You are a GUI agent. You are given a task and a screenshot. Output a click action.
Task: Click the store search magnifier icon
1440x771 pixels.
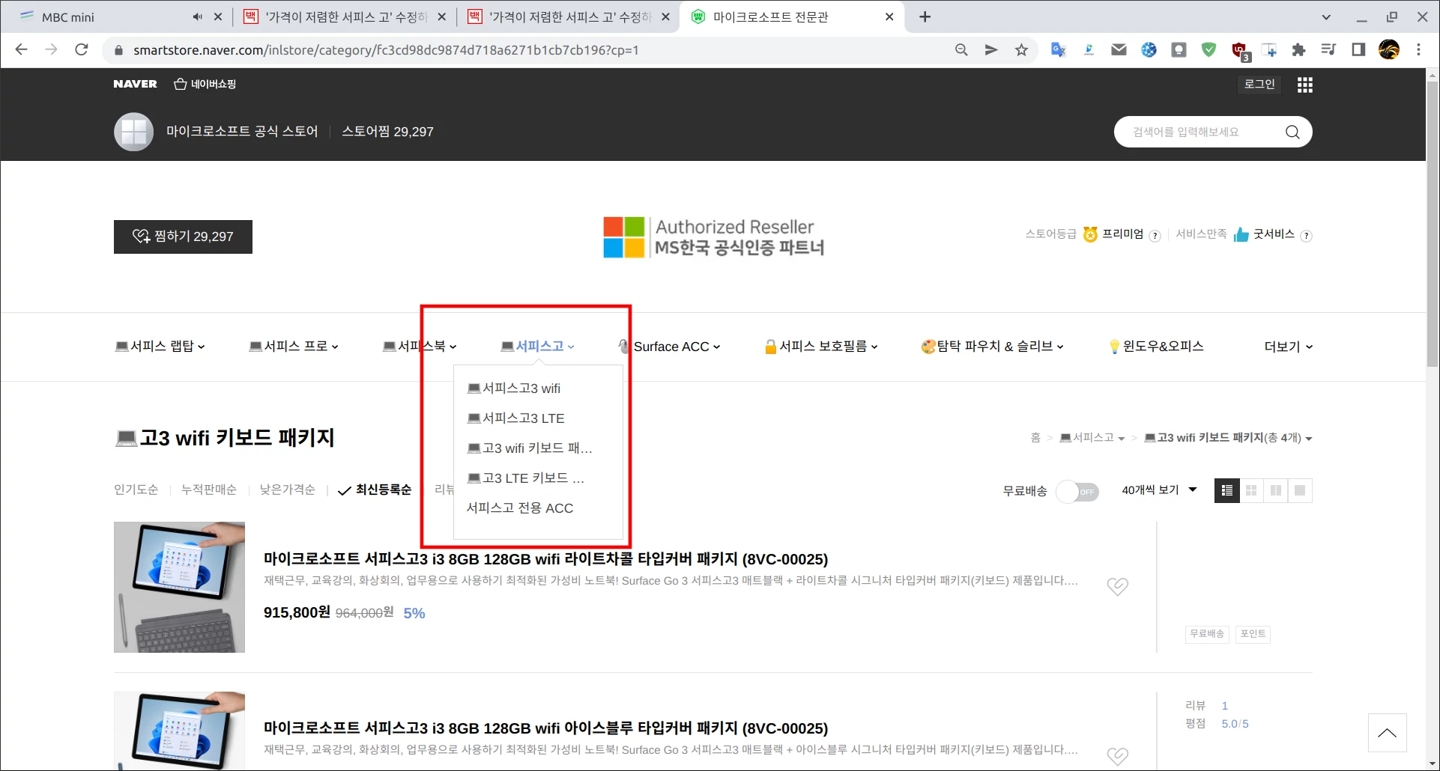pos(1292,132)
